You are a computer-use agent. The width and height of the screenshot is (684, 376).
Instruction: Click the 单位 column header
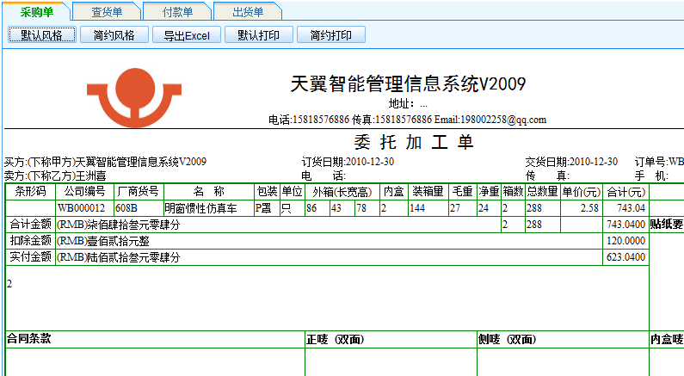tap(292, 192)
